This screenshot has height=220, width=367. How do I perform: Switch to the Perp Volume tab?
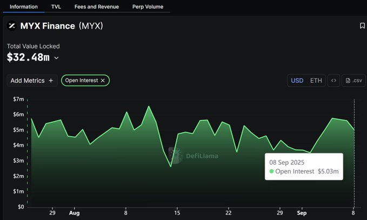point(148,7)
